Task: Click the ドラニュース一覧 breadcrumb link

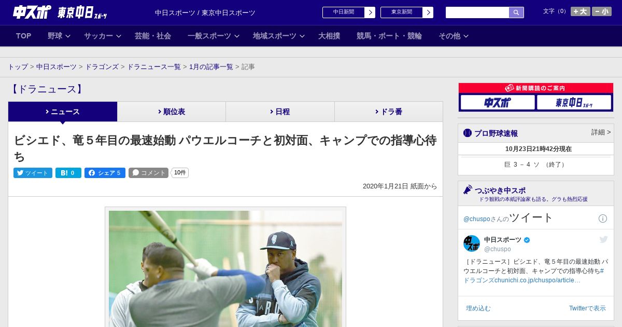Action: point(154,67)
